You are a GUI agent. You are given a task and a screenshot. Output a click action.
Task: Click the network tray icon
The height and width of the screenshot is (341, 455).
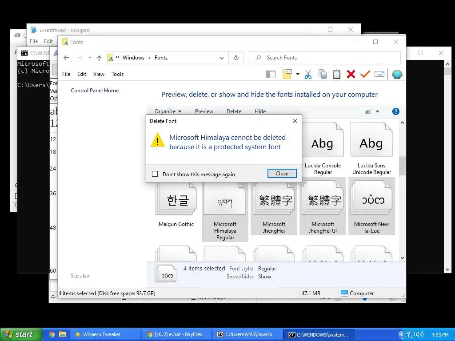[x=411, y=334]
